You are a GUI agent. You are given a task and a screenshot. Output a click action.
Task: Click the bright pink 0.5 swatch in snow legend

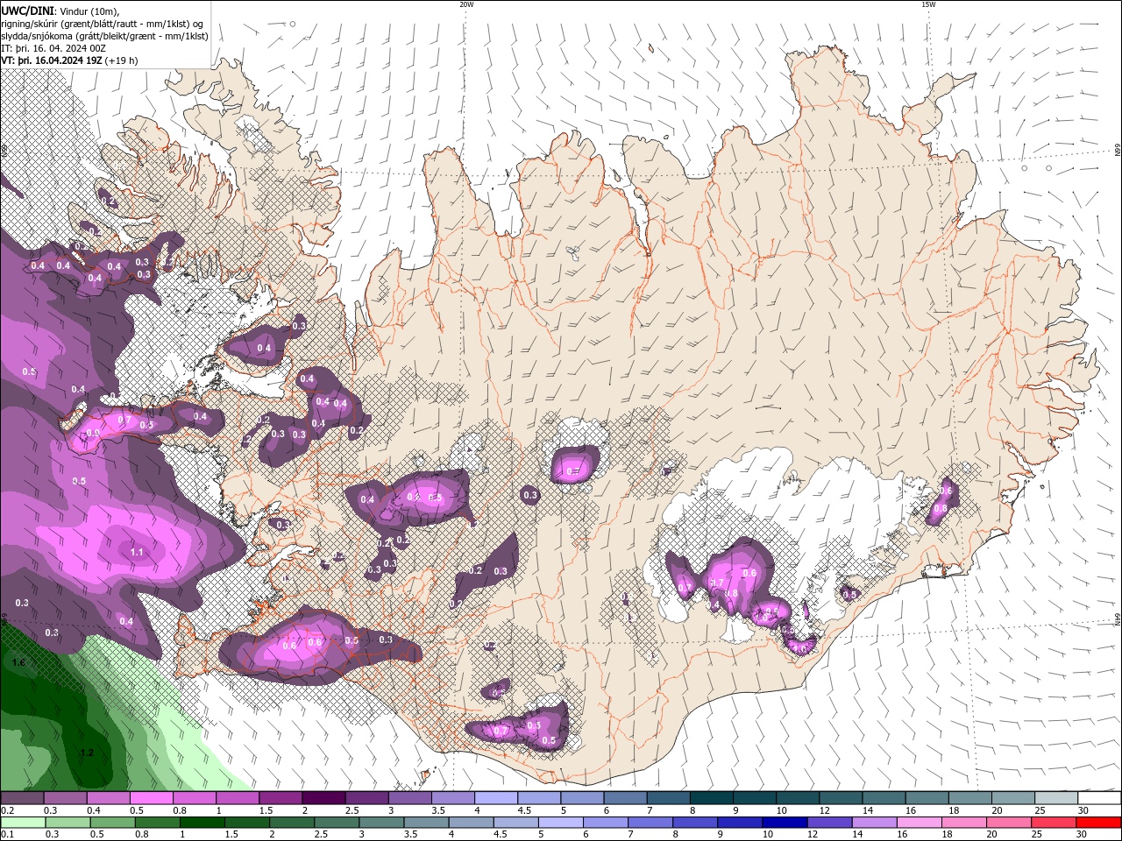[151, 798]
